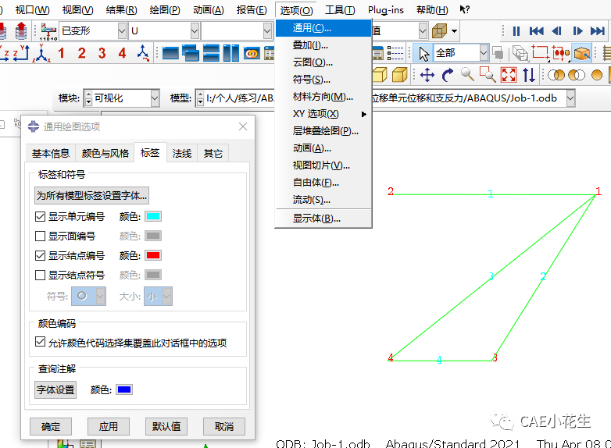The image size is (611, 448).
Task: Apply view orientation 1
Action: pyautogui.click(x=61, y=53)
